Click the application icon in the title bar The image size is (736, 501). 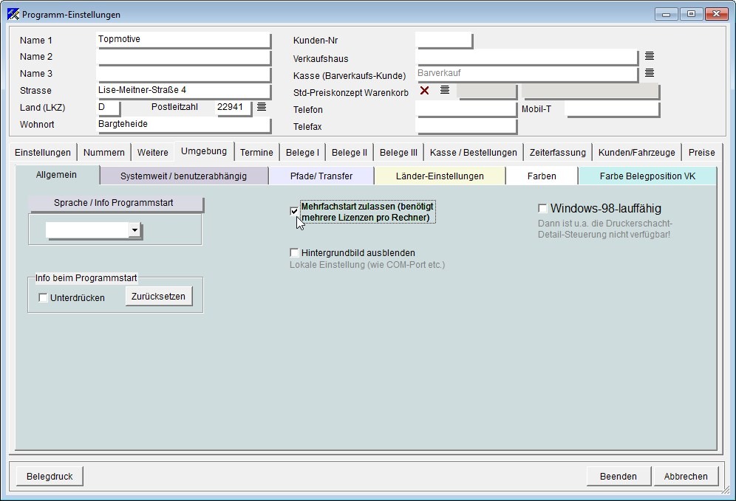(13, 14)
